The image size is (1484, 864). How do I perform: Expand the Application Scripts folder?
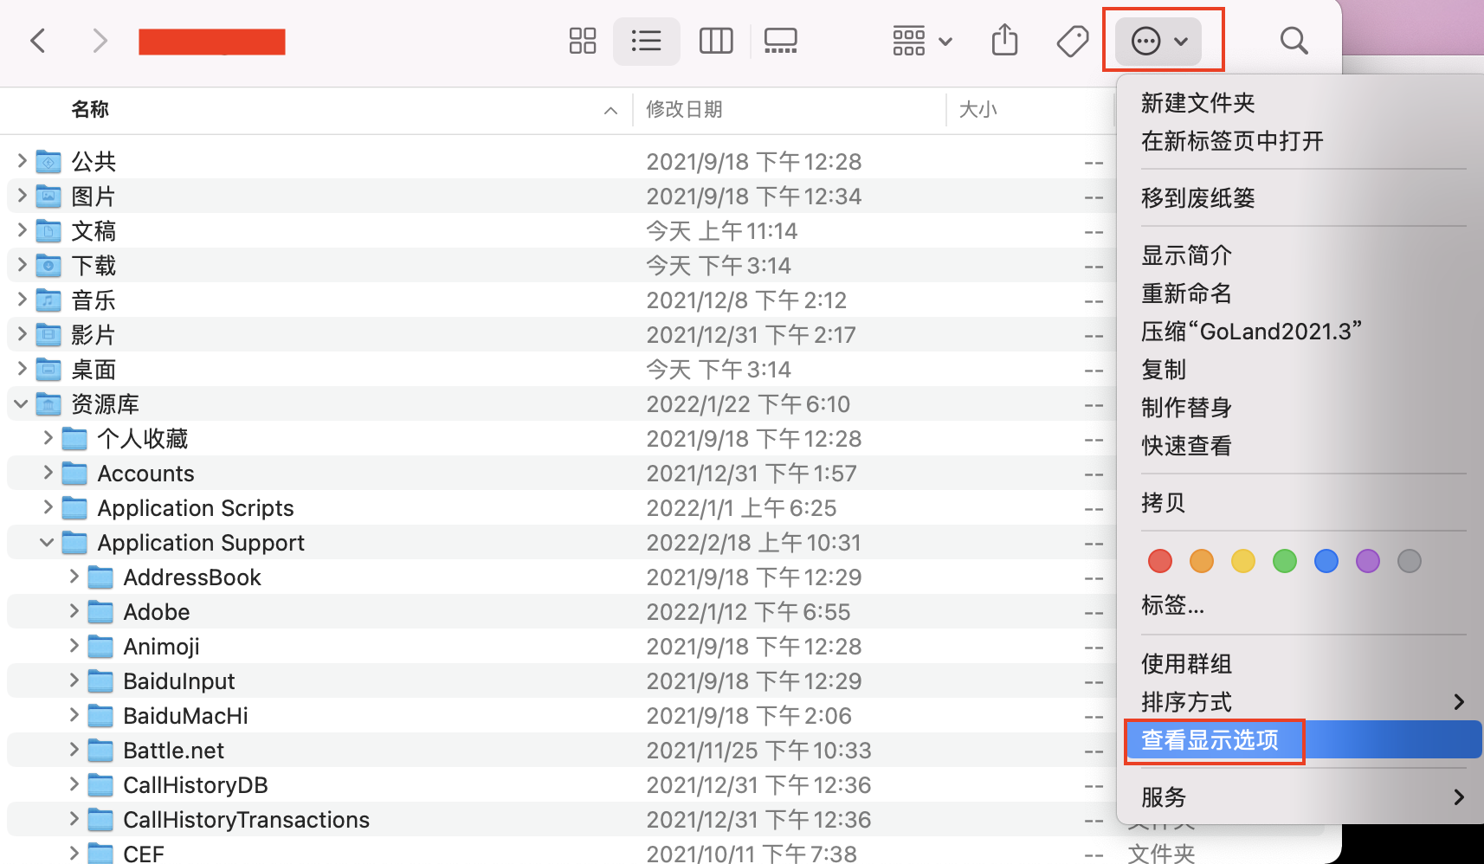coord(48,506)
